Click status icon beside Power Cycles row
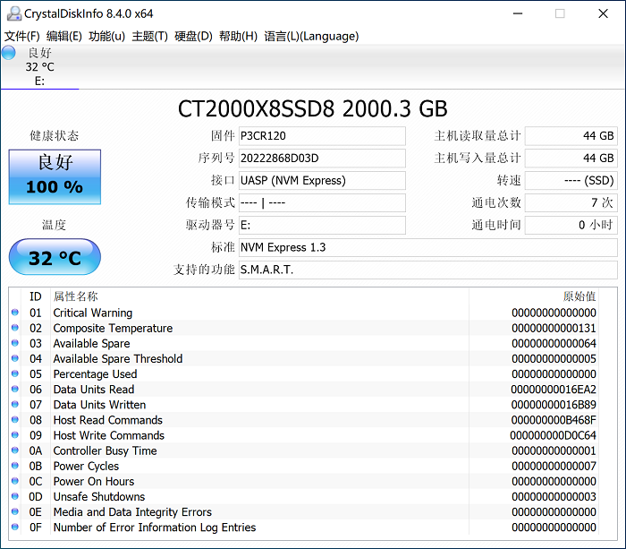626x549 pixels. [x=15, y=466]
